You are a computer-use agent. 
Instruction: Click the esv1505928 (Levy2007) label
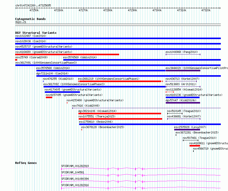point(190,127)
